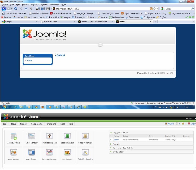Image resolution: width=196 pixels, height=170 pixels.
Task: Open the Cookies toolbar dropdown
Action: pos(19,17)
